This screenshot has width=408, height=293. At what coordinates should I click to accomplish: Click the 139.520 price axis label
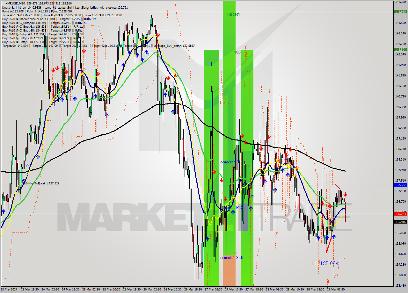point(400,128)
